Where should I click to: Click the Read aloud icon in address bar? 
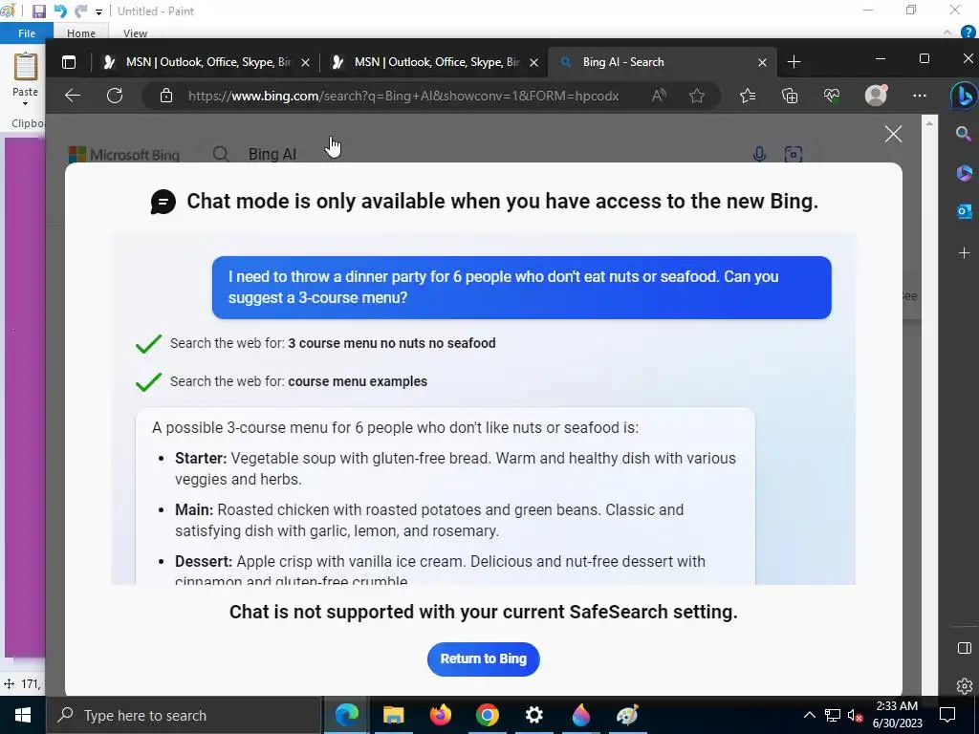[659, 96]
